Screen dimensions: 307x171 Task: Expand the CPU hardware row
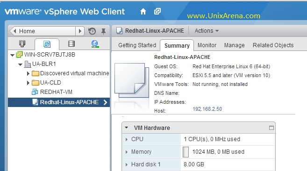coord(127,140)
